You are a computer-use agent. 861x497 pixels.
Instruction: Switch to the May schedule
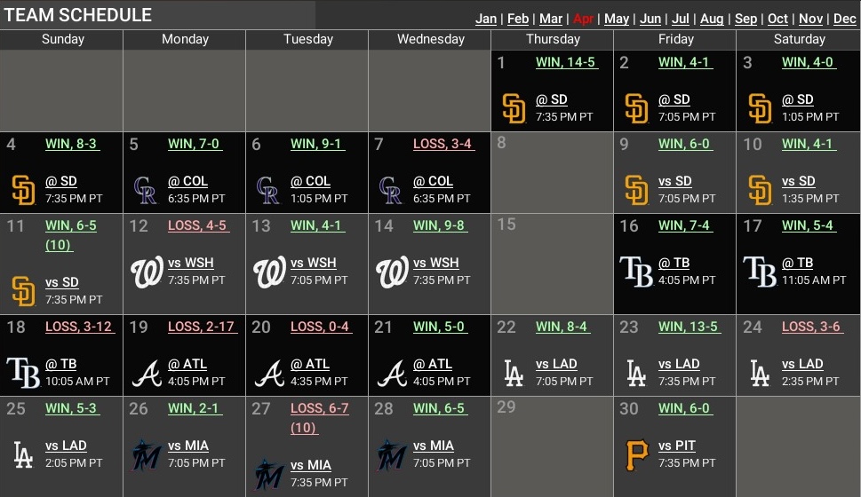pos(617,19)
